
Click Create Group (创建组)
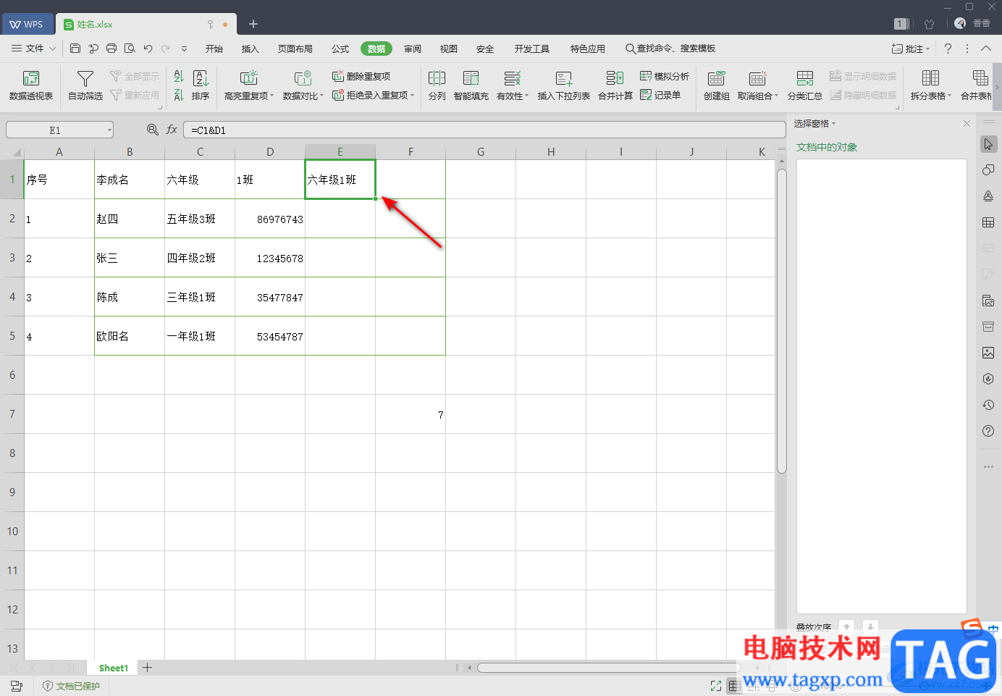pos(716,85)
